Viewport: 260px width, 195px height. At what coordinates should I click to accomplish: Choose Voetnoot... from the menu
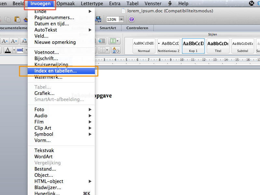coord(61,52)
